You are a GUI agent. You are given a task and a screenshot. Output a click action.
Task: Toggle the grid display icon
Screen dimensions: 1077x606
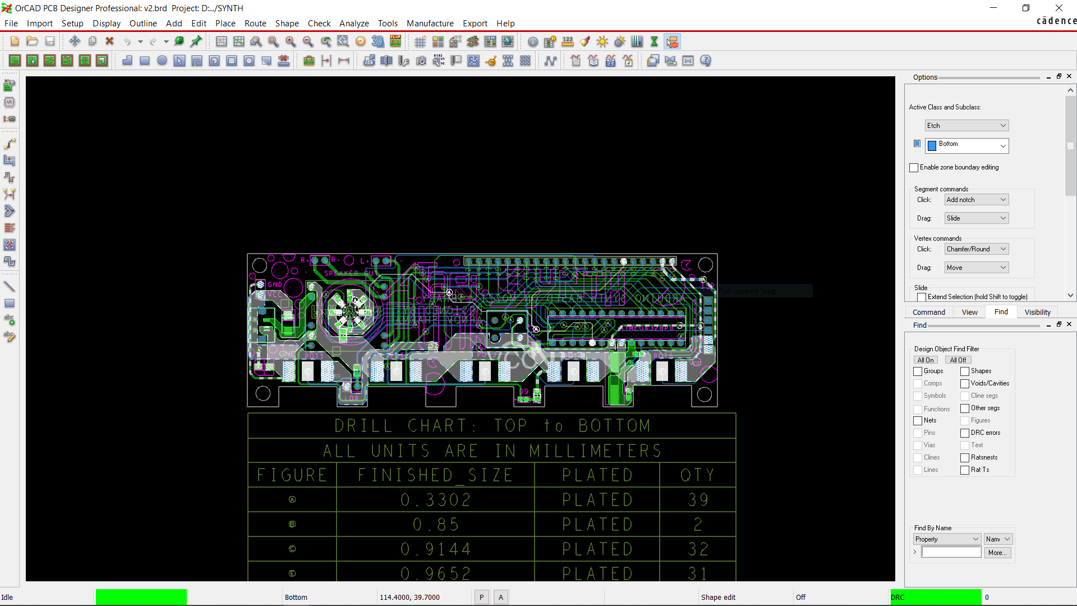pyautogui.click(x=420, y=42)
